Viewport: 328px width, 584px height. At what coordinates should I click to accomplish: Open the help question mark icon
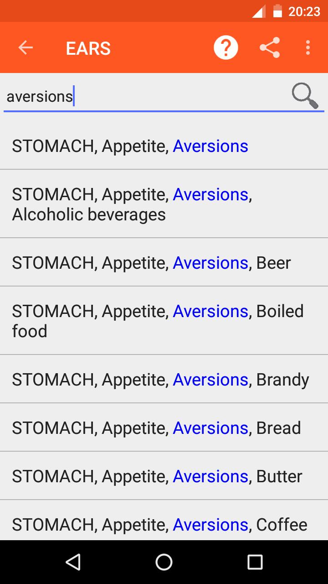point(226,47)
